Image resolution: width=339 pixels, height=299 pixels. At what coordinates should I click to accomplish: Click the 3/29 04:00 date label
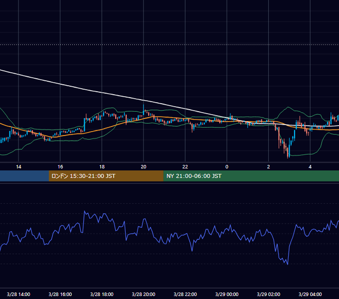(x=310, y=294)
